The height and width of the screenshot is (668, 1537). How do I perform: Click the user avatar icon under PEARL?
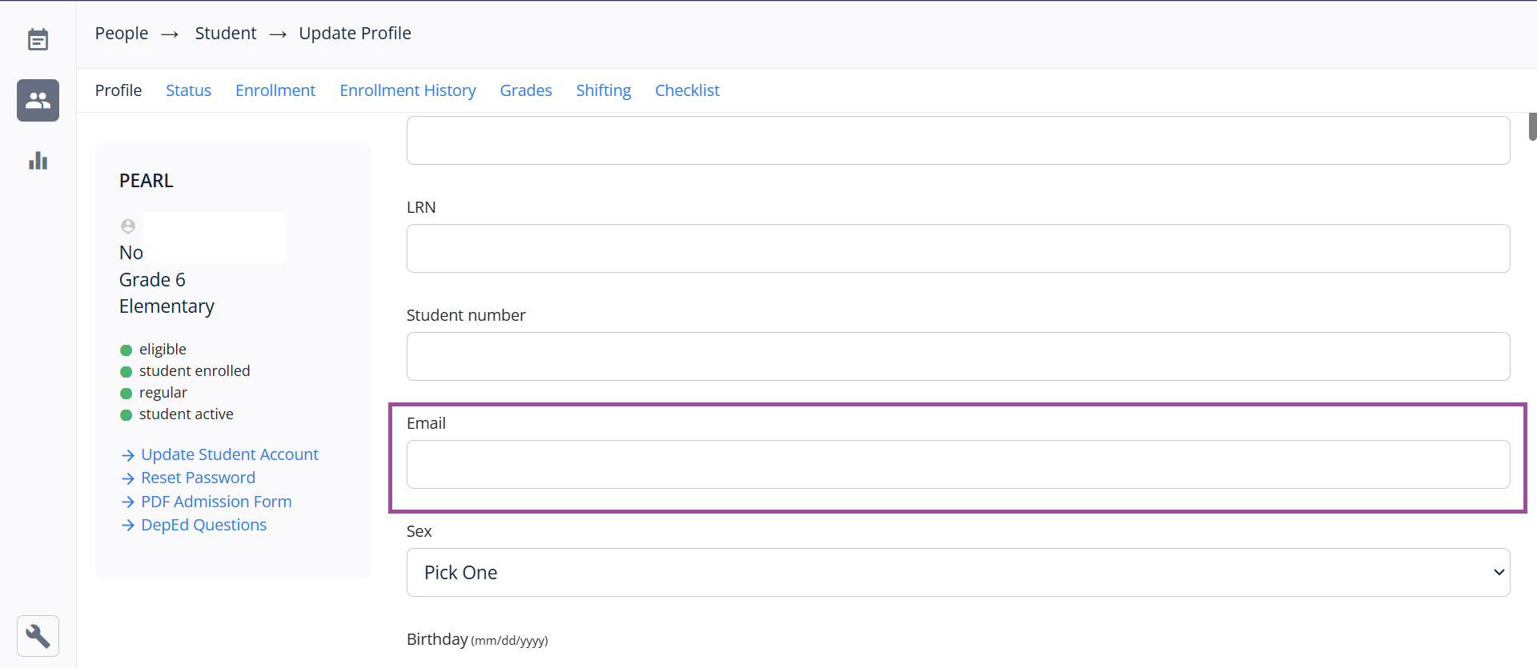128,226
